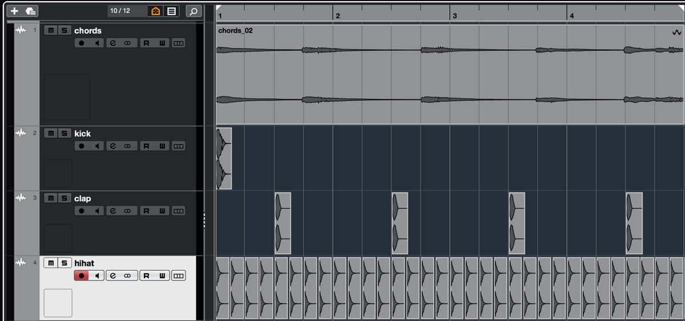The image size is (685, 321).
Task: Click lane display icon on hihat track
Action: pos(179,275)
